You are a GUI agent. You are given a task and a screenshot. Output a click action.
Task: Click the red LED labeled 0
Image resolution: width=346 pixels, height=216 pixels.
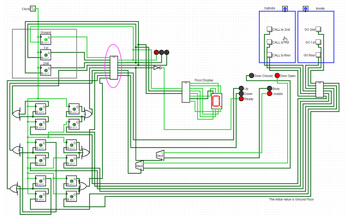tap(156, 52)
